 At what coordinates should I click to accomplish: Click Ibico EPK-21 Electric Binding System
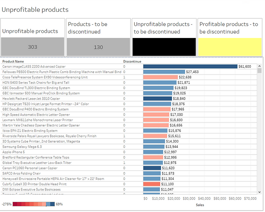click(30, 131)
